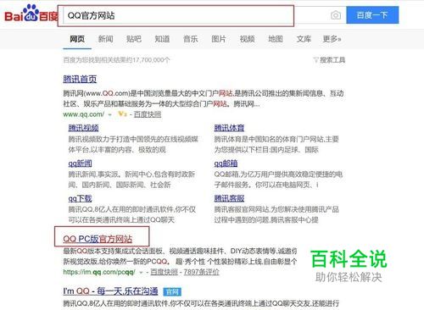Open the 腾讯体育 sublink
This screenshot has height=310, width=424.
229,128
